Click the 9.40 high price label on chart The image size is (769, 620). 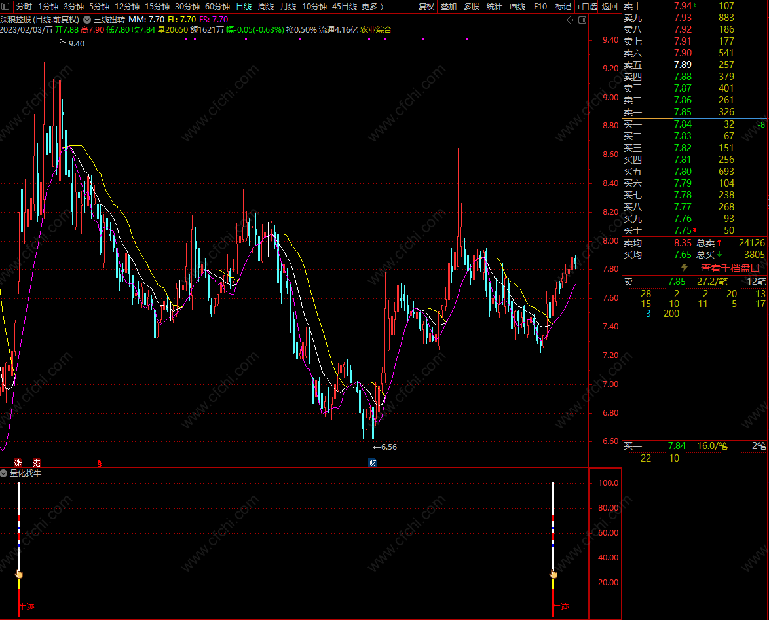tap(77, 44)
